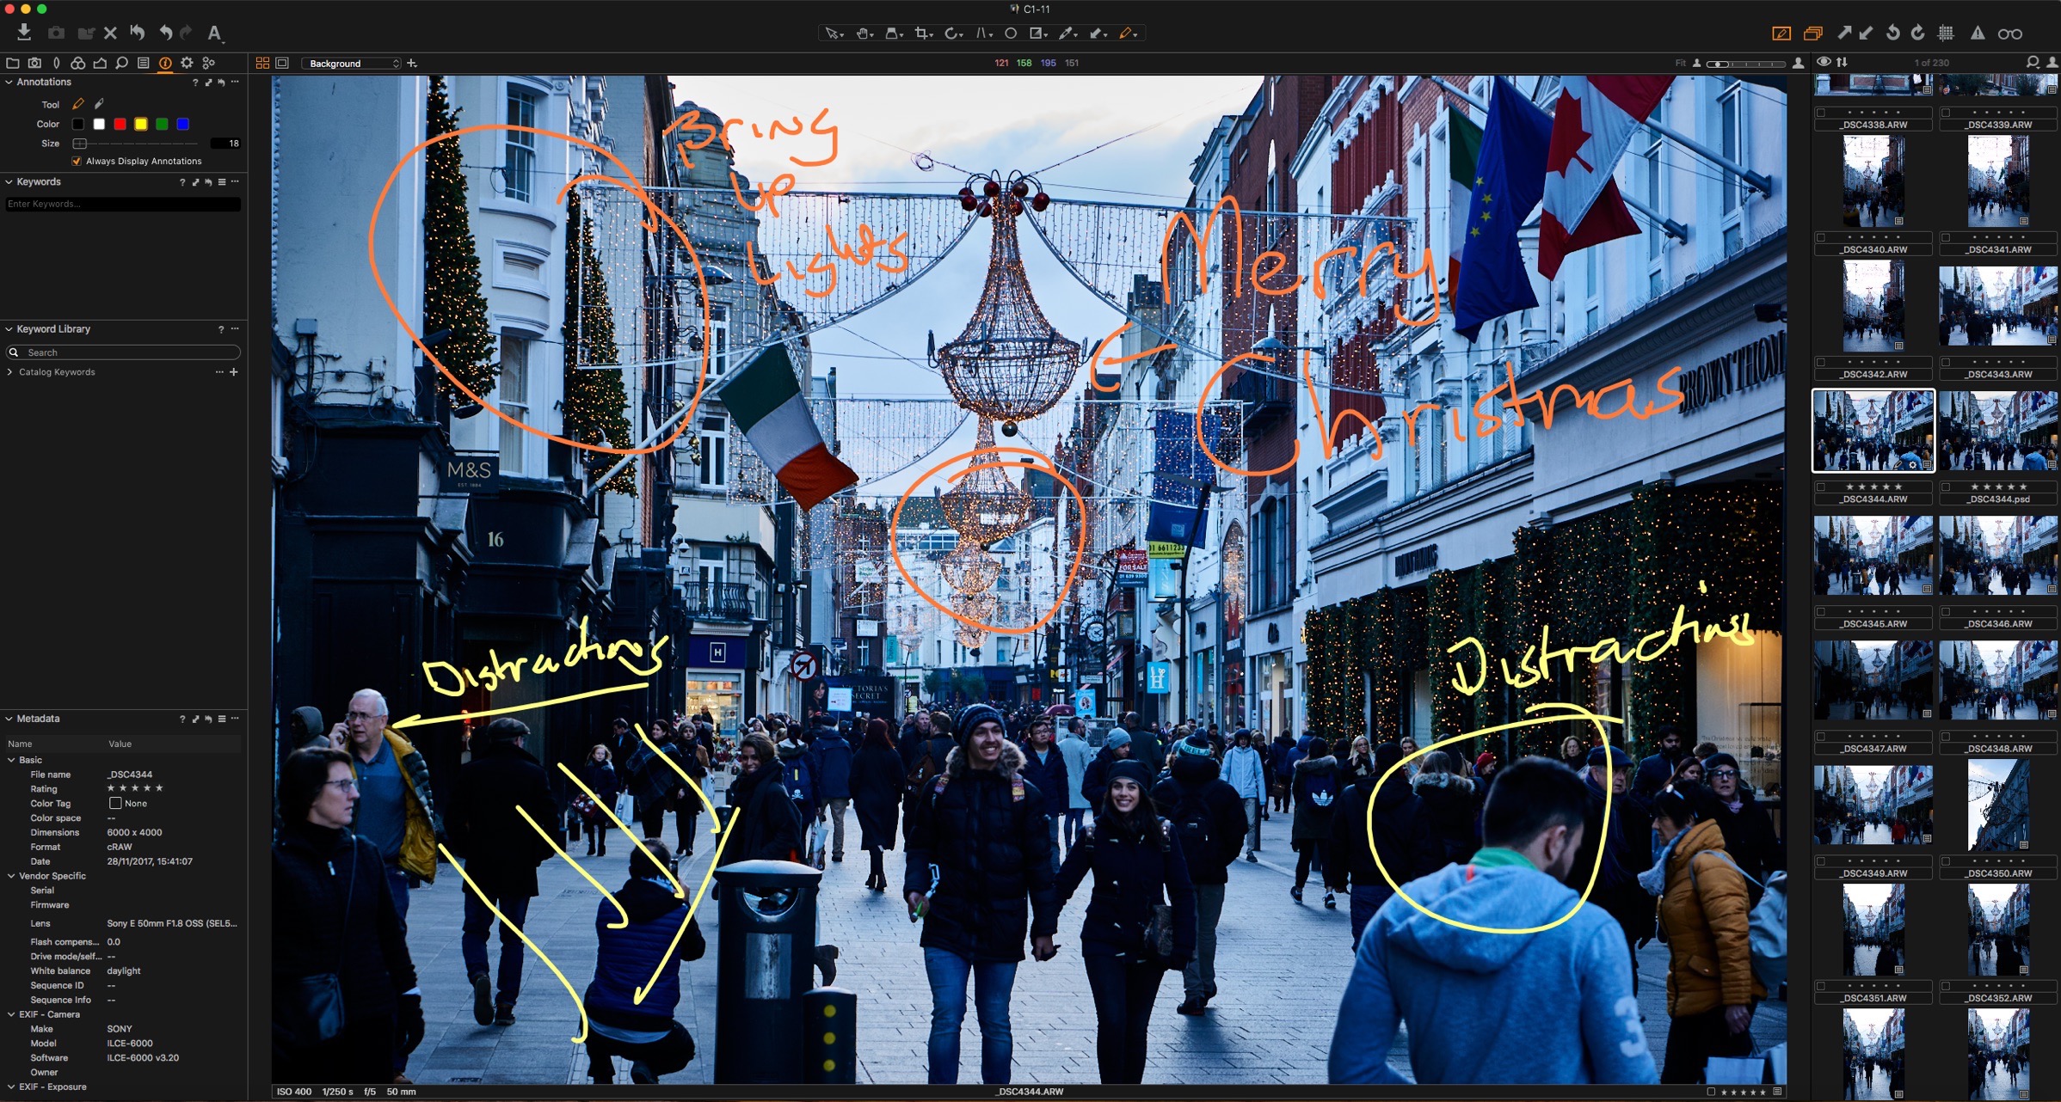Collapse the Keyword Library panel
The width and height of the screenshot is (2061, 1102).
point(9,329)
